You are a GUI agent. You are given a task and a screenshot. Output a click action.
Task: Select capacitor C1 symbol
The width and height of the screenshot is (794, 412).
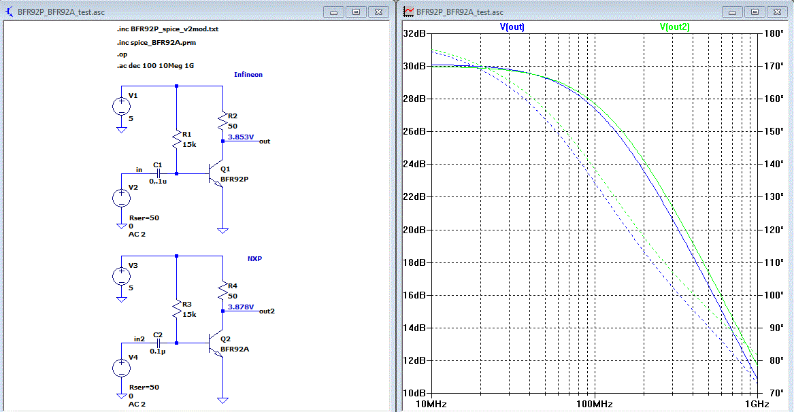(x=158, y=173)
